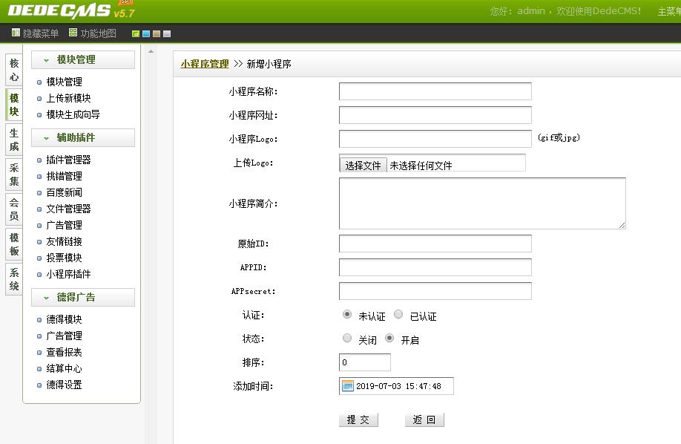This screenshot has height=444, width=681.
Task: Open 模块生成向导 in the sidebar
Action: tap(73, 114)
